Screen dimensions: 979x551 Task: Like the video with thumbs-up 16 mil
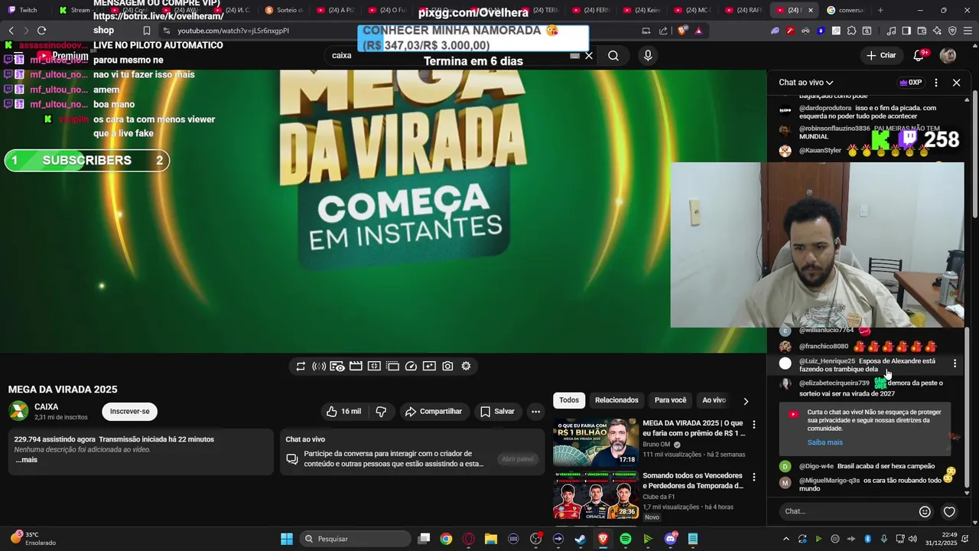pyautogui.click(x=343, y=412)
